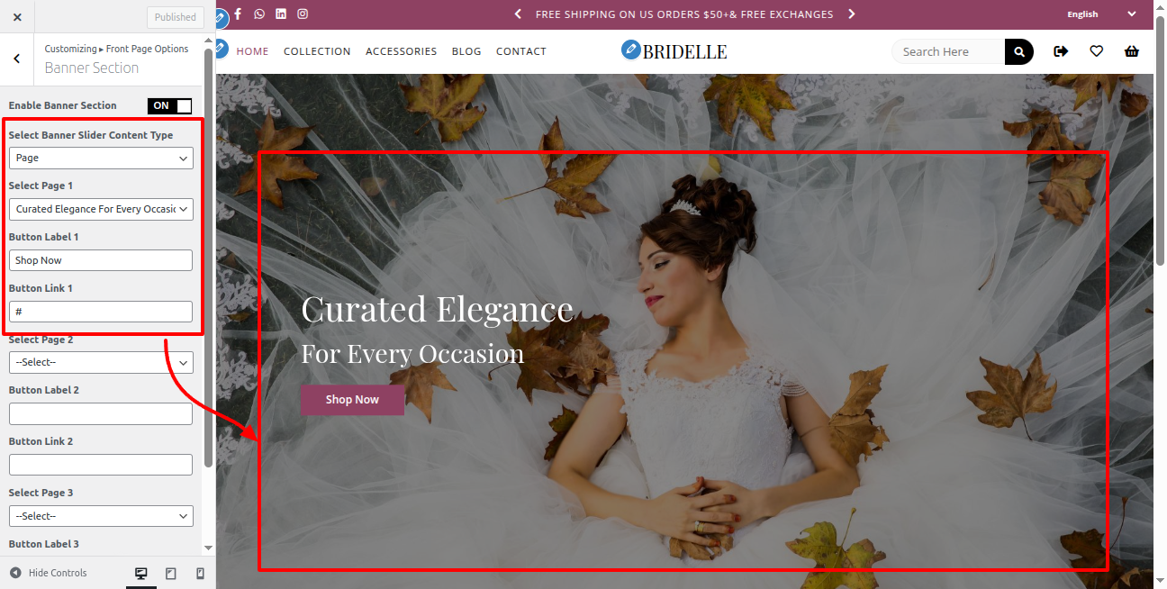Click Hide Controls in the footer
The width and height of the screenshot is (1167, 589).
[x=49, y=573]
